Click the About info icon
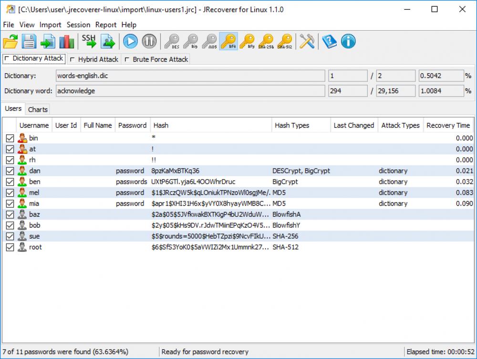The image size is (477, 359). click(348, 41)
